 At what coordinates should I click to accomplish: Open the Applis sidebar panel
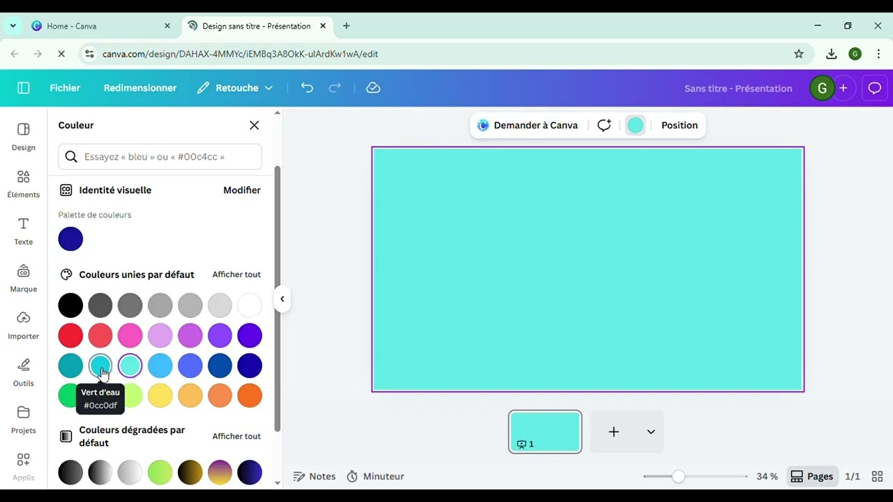23,467
